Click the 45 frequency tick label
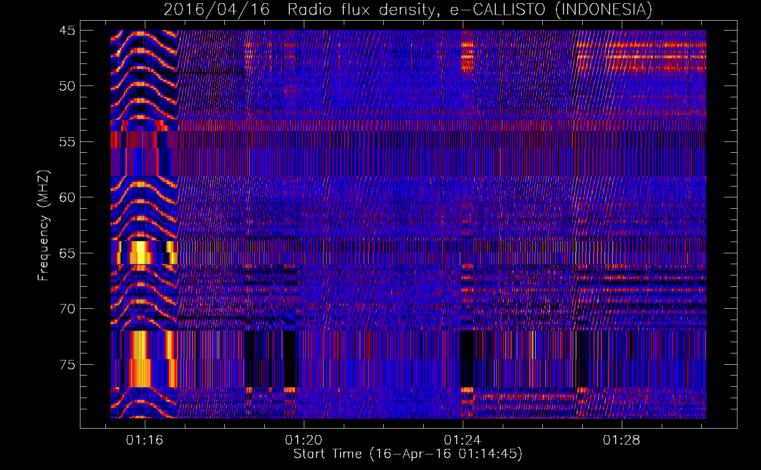Screen dimensions: 761x470 [x=67, y=31]
